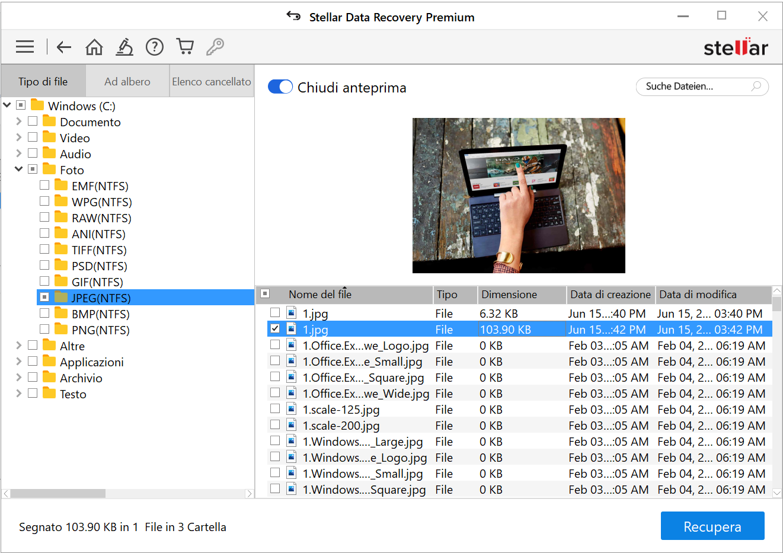Go back using the back arrow
783x553 pixels.
pos(63,47)
